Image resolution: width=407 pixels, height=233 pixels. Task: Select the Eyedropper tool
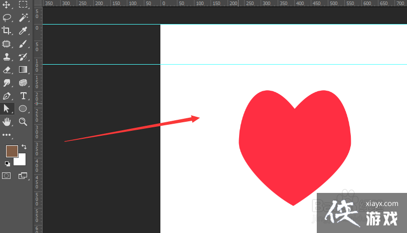click(x=23, y=31)
